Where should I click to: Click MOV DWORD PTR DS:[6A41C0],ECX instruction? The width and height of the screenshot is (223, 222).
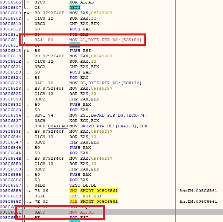[x=108, y=126]
